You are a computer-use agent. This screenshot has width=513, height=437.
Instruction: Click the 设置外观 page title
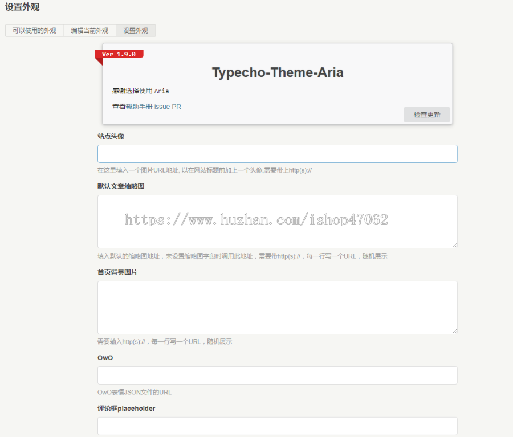[22, 7]
